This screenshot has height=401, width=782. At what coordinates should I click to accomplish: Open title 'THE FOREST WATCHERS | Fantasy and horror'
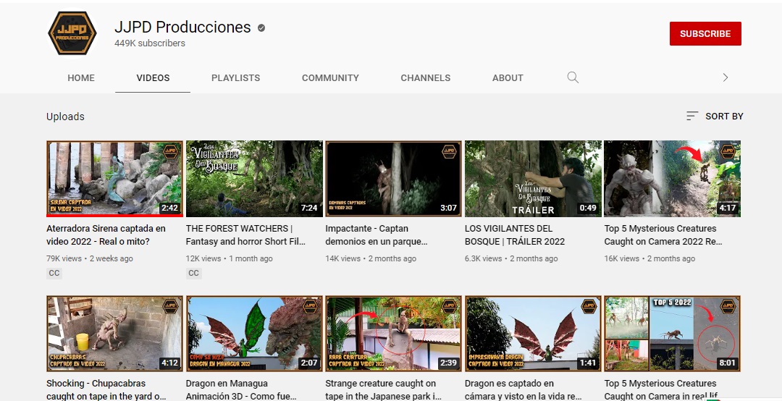tap(245, 235)
